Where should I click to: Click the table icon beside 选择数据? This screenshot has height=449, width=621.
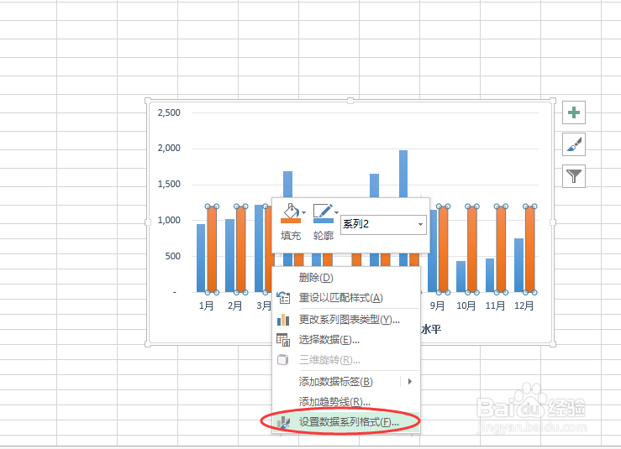pyautogui.click(x=283, y=340)
